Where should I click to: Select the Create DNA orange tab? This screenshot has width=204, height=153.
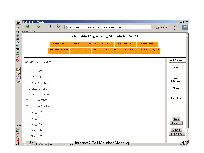coord(148,51)
